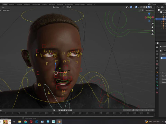Open the pivot point dropdown
This screenshot has height=124, width=166.
click(64, 7)
